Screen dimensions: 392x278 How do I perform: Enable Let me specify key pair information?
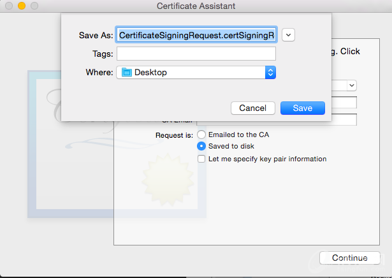click(x=201, y=159)
